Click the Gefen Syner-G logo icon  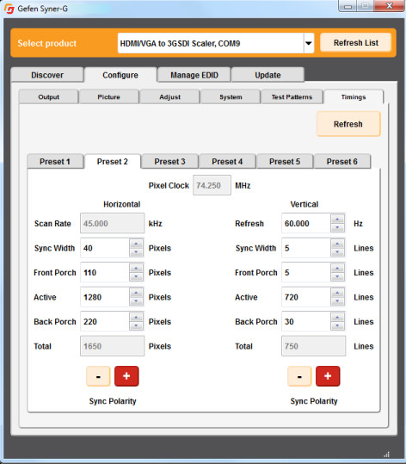point(9,9)
